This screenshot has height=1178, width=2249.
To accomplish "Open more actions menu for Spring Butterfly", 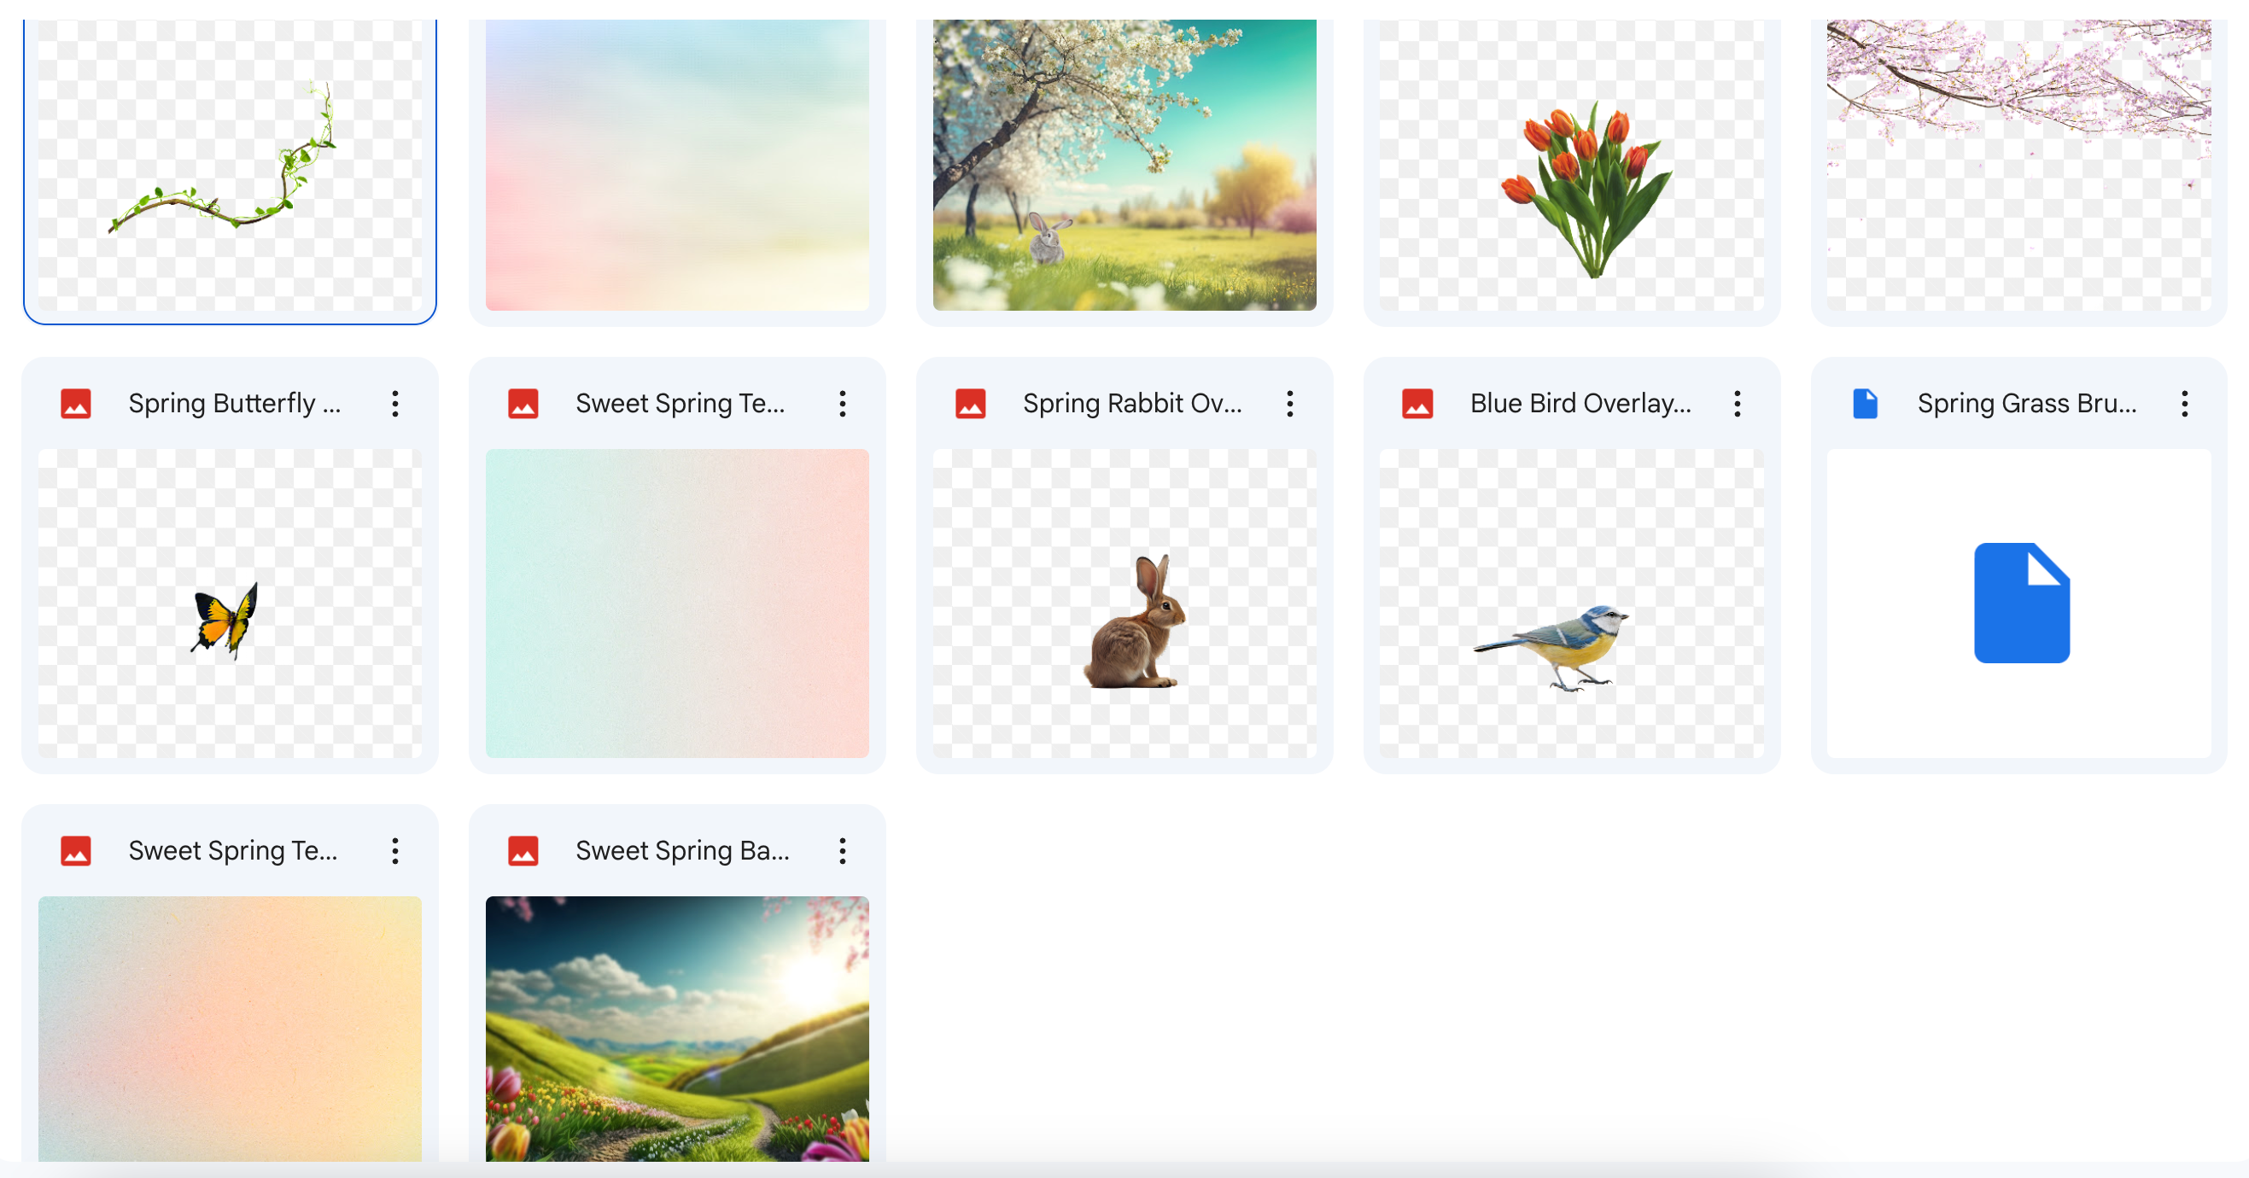I will point(395,403).
